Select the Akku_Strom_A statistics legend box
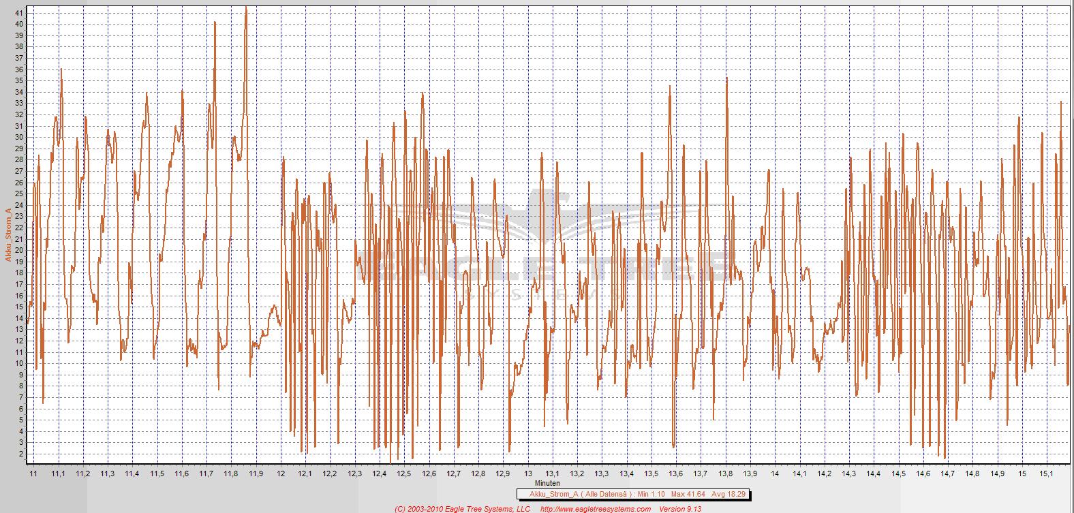Image resolution: width=1074 pixels, height=513 pixels. tap(634, 495)
